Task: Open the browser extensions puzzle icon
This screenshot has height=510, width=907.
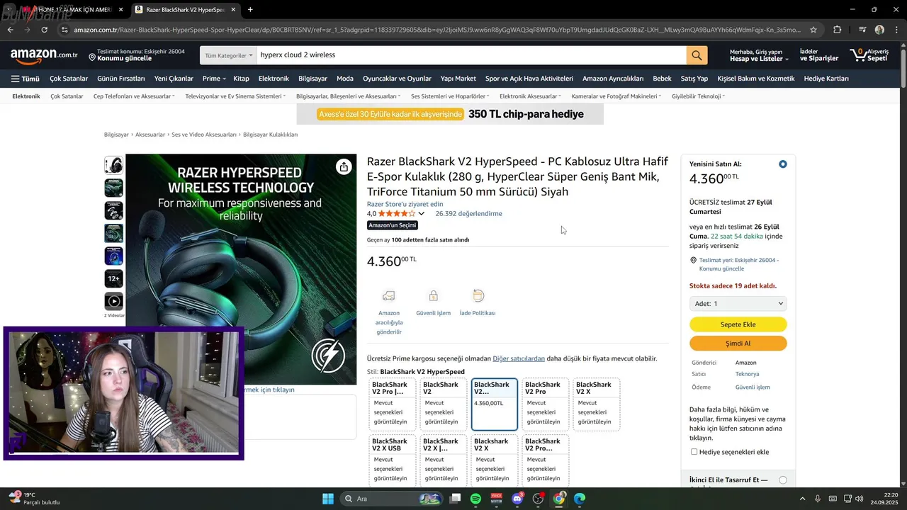Action: pyautogui.click(x=838, y=30)
